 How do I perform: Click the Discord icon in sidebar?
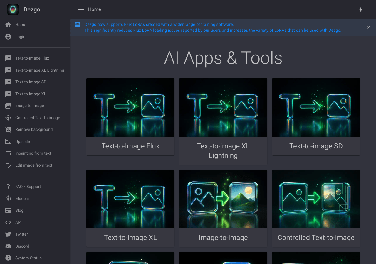pyautogui.click(x=8, y=246)
